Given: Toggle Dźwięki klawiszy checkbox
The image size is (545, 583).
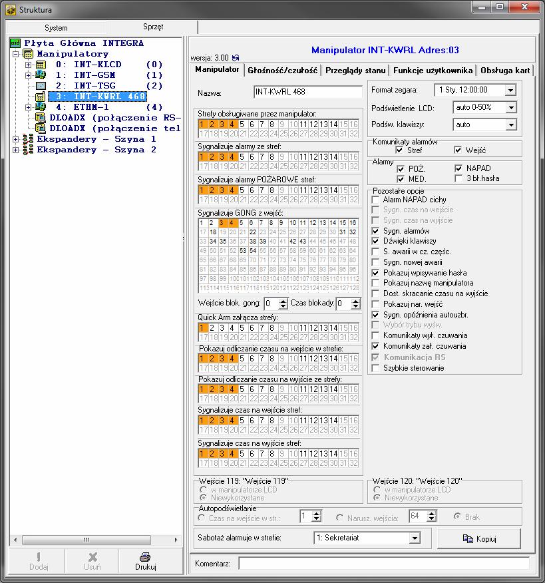Looking at the screenshot, I should tap(375, 241).
